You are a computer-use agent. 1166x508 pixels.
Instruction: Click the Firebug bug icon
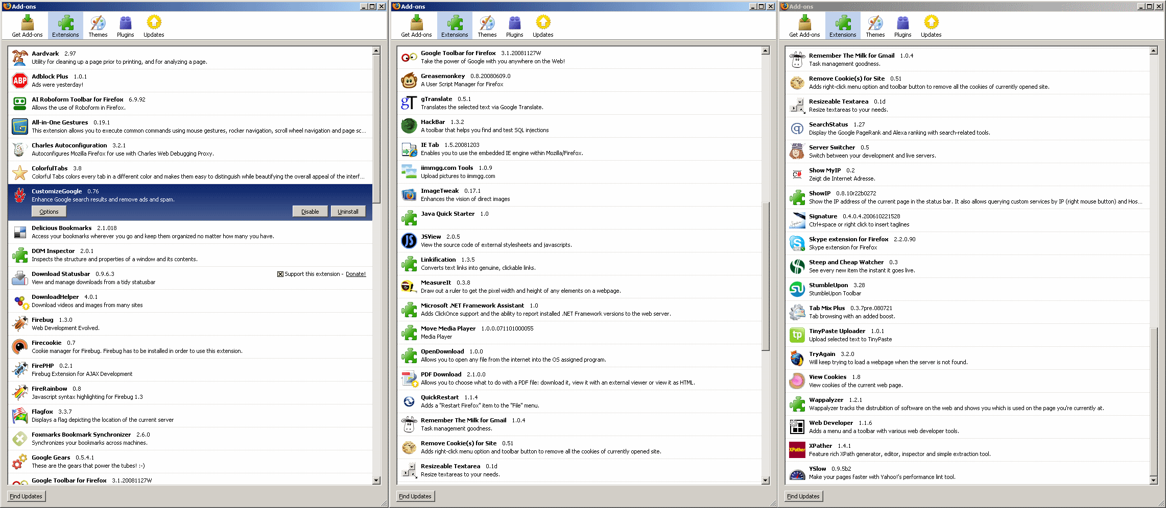[x=19, y=323]
